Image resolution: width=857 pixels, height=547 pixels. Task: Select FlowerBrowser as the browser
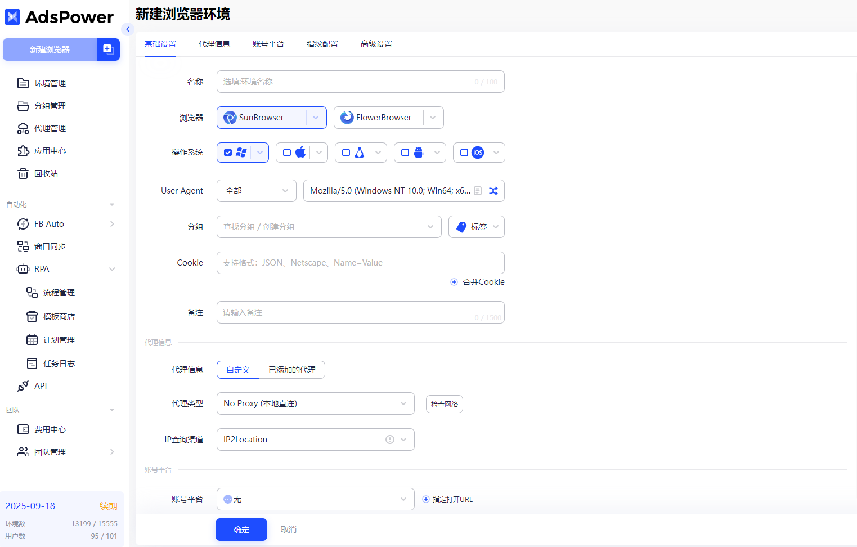pos(379,118)
